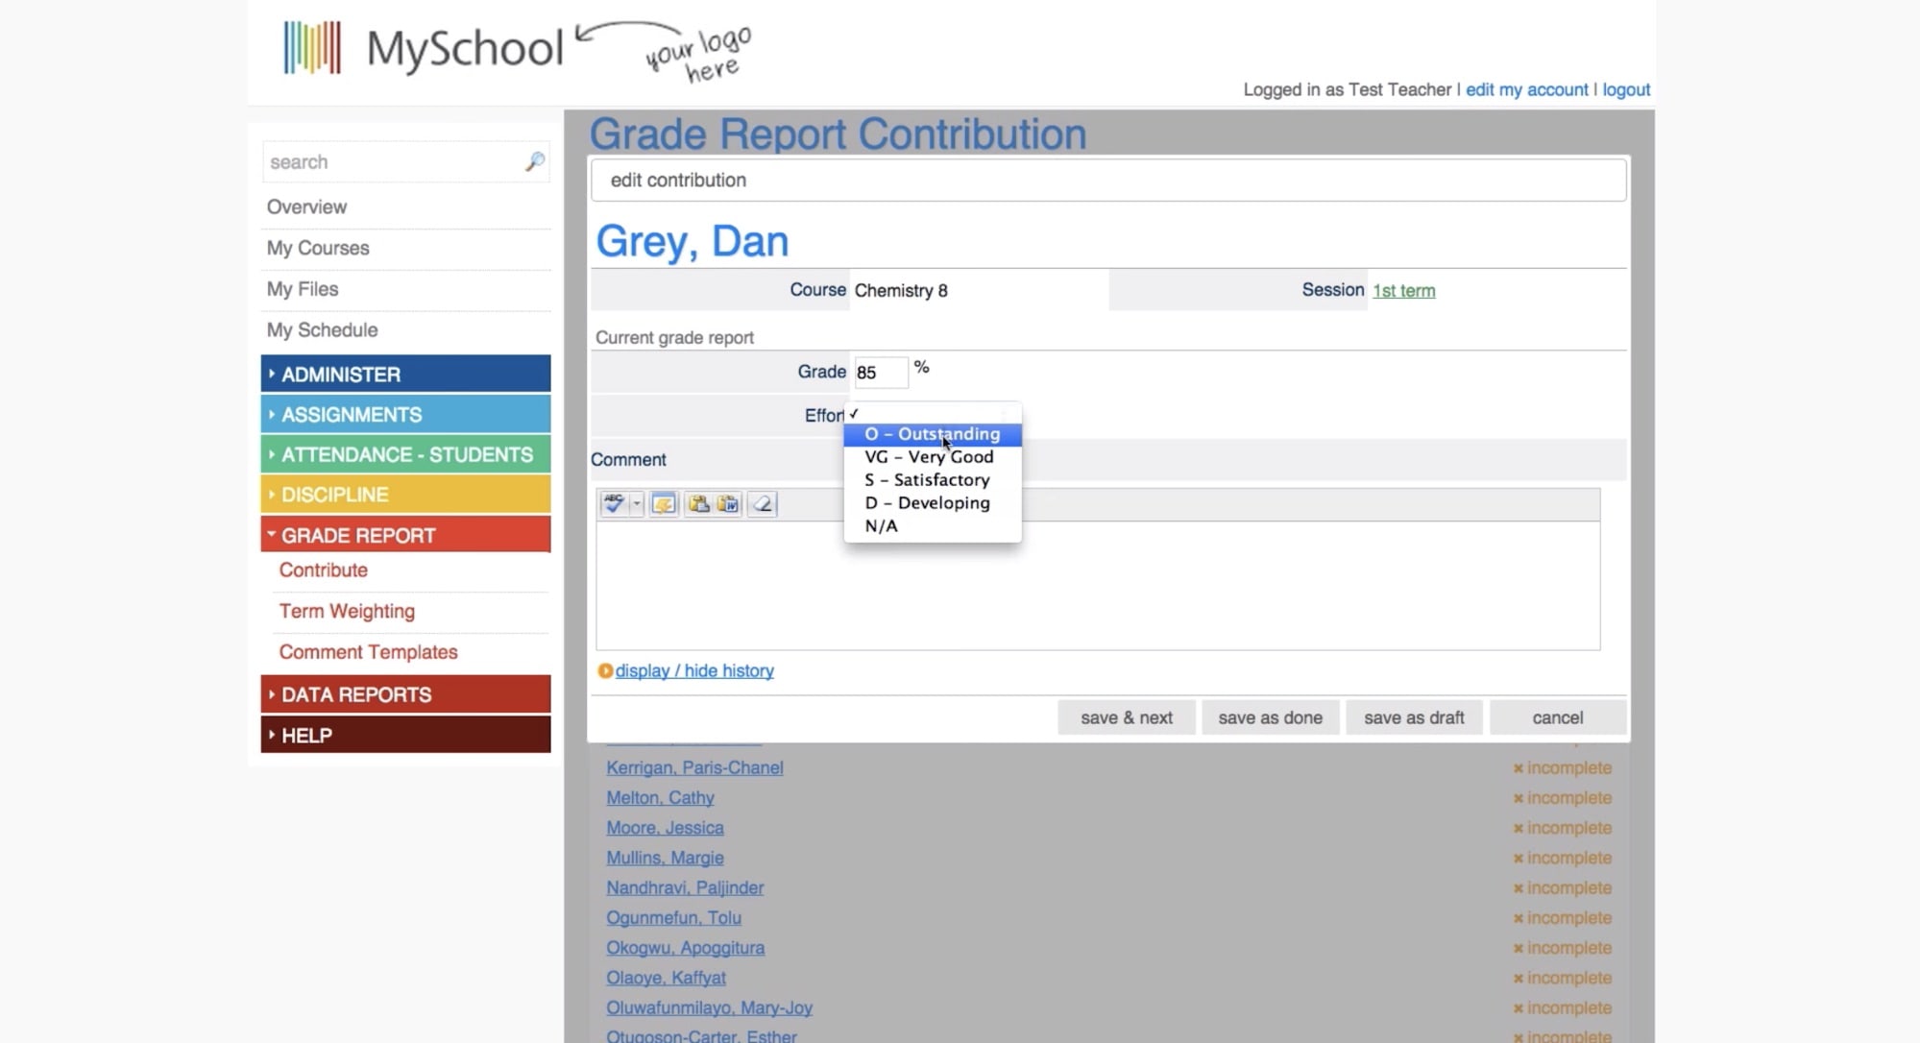Open the 1st term session link

[x=1403, y=291]
